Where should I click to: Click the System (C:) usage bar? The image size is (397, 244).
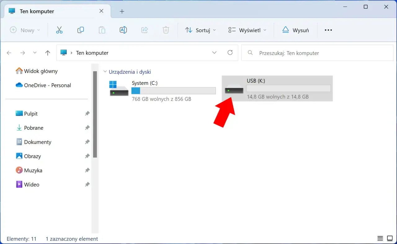point(173,90)
